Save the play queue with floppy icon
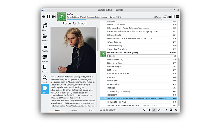Viewport: 221px width, 124px height. pos(171,110)
